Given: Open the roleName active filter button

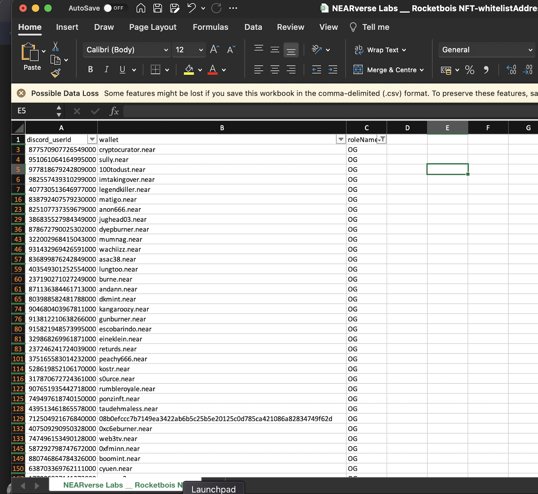Looking at the screenshot, I should (381, 139).
